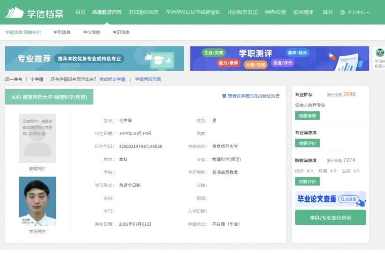Click the 去查重 search pill
Screen dimensions: 385x253
pyautogui.click(x=349, y=199)
